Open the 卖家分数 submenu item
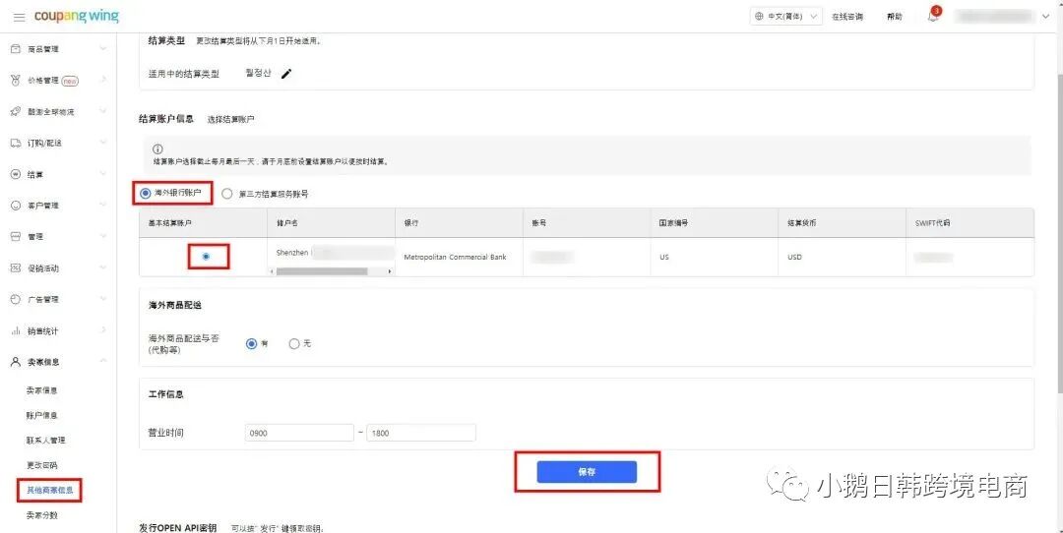 pos(42,516)
